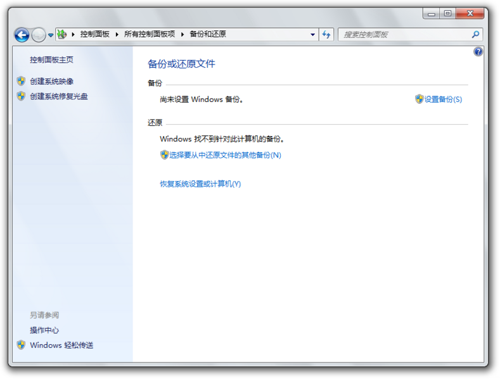Open Help with the question mark icon
This screenshot has width=500, height=379.
pyautogui.click(x=478, y=52)
